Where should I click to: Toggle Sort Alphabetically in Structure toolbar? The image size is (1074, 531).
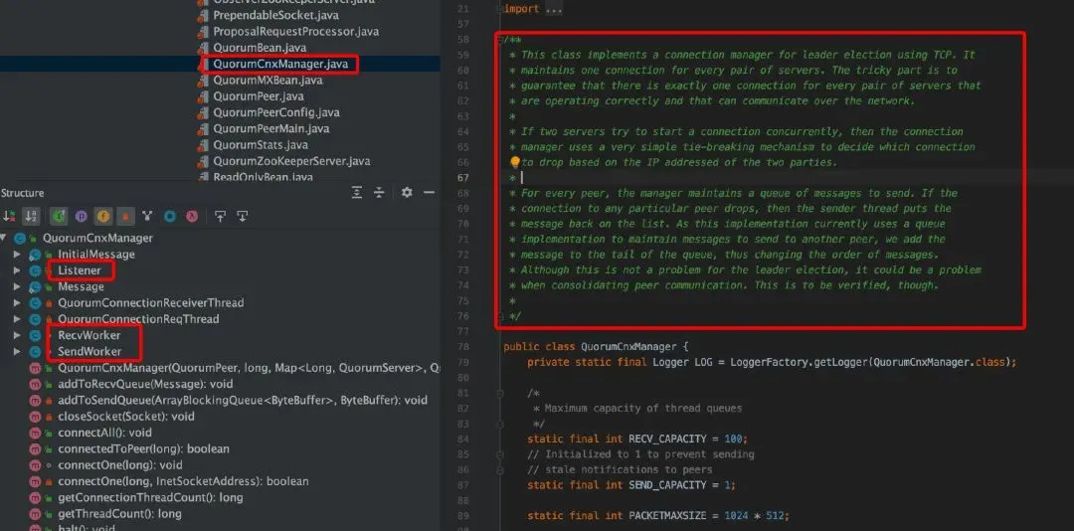click(x=30, y=216)
